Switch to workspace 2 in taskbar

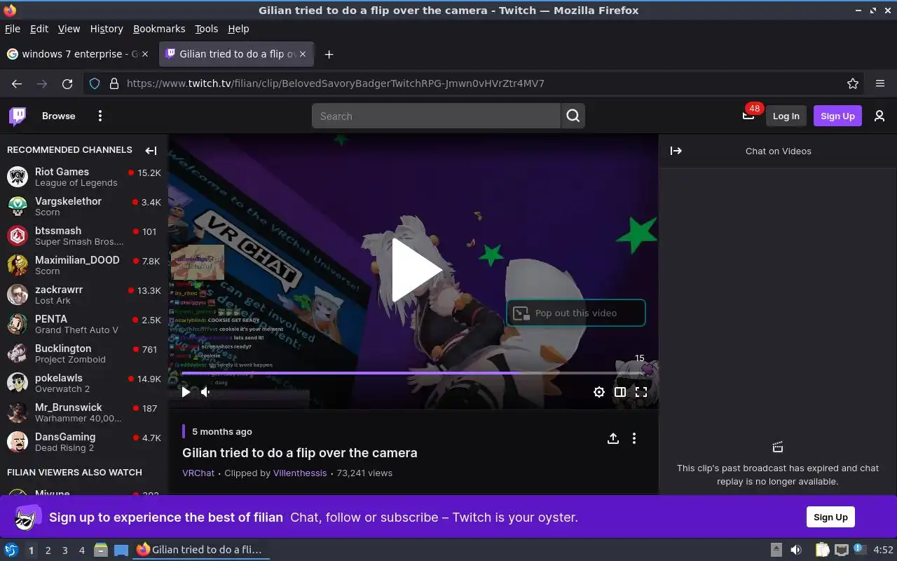tap(48, 550)
